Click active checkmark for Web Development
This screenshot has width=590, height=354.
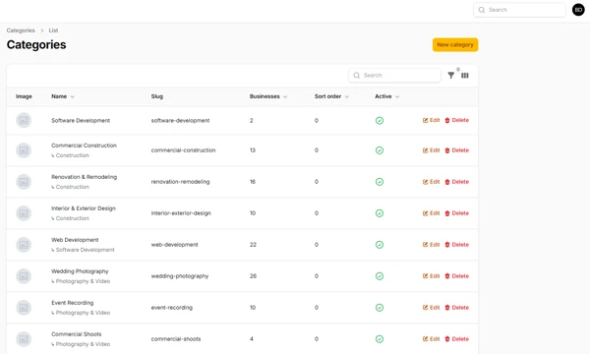[x=380, y=245]
